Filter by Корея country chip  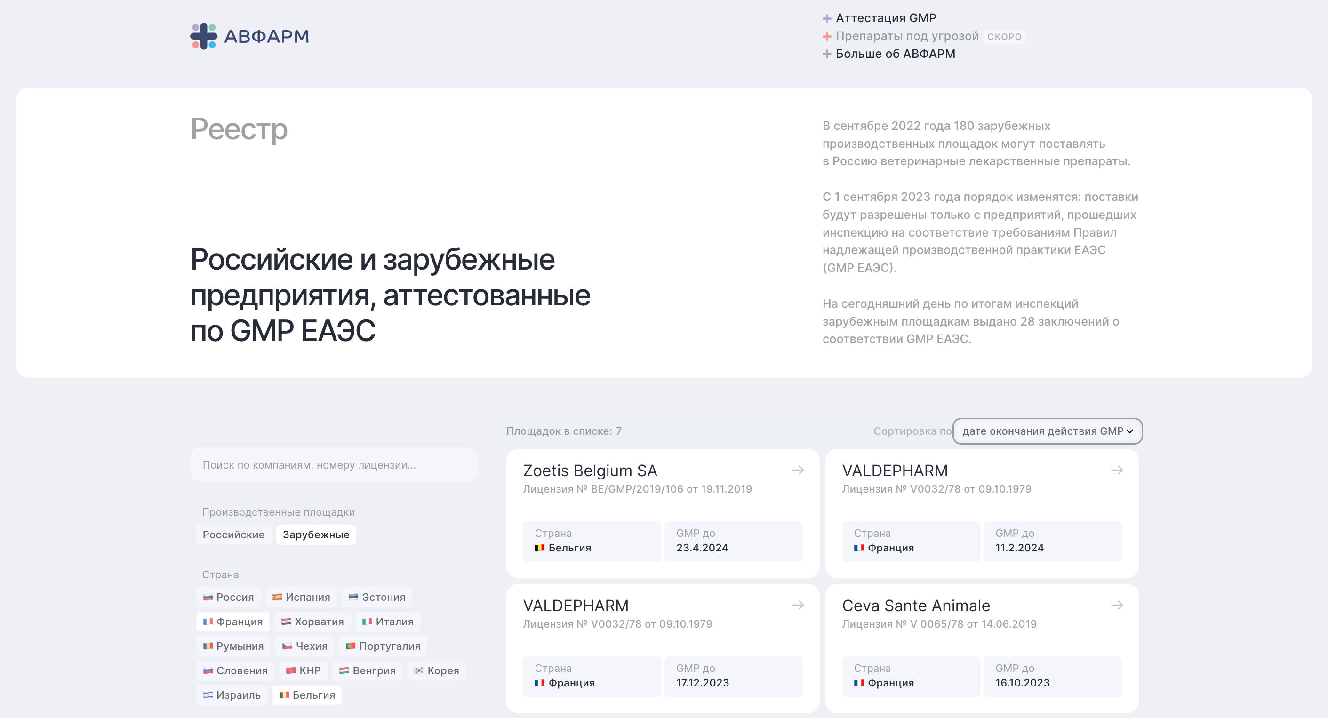pyautogui.click(x=436, y=670)
